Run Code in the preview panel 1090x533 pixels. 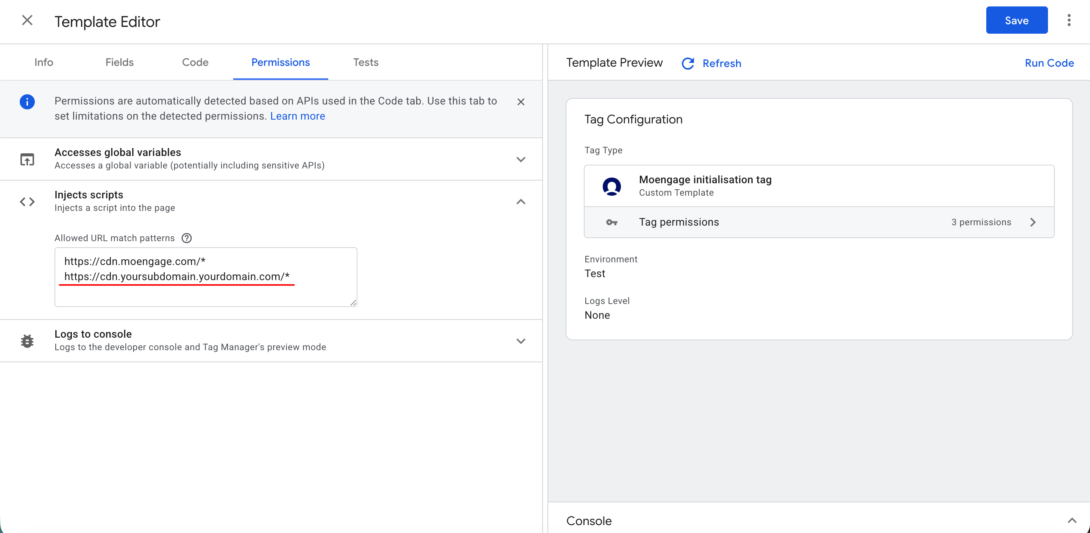tap(1049, 63)
